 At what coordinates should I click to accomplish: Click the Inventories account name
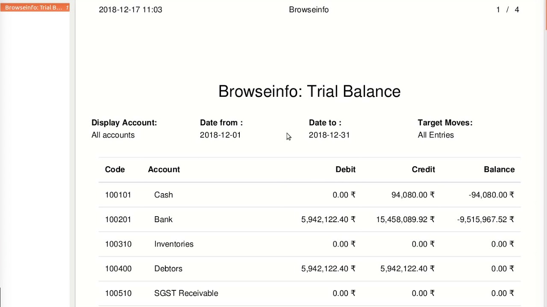[x=174, y=244]
